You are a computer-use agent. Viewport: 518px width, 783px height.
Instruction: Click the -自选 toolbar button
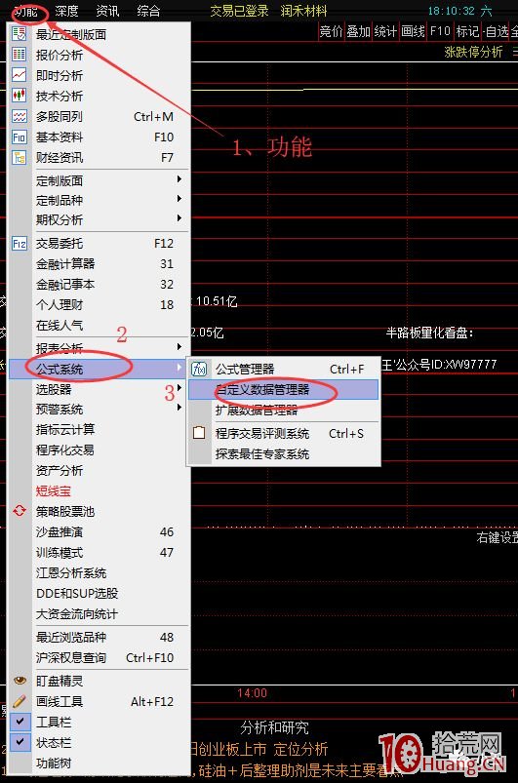pos(496,31)
